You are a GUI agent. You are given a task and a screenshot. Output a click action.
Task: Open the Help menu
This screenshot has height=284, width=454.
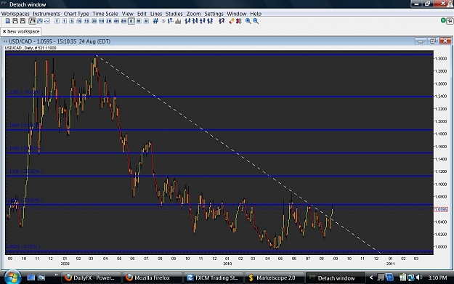256,14
